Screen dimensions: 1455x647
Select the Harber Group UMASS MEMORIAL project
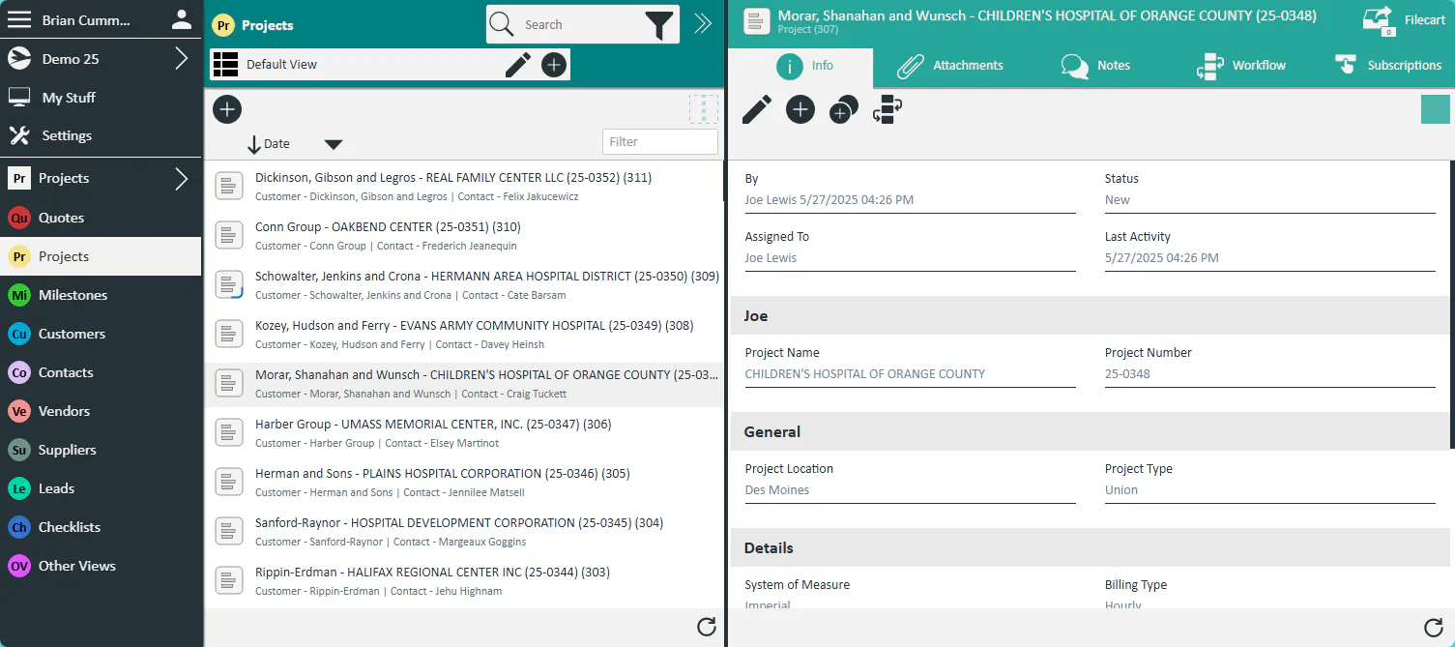click(464, 433)
